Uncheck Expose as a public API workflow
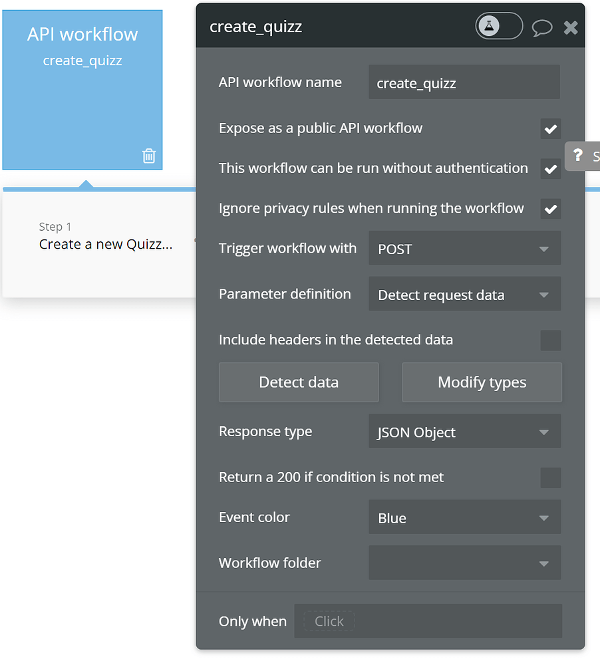Image resolution: width=600 pixels, height=665 pixels. click(551, 129)
